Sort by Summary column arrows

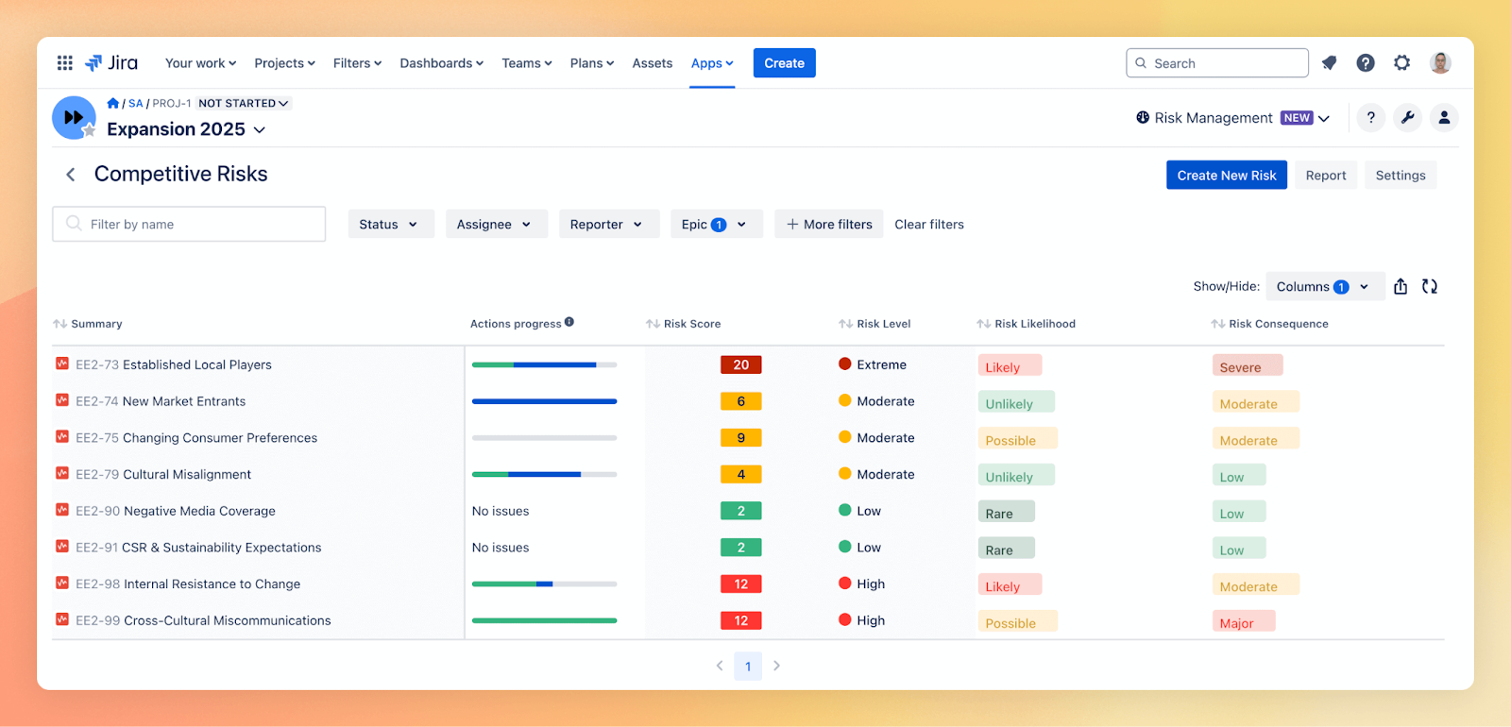(x=59, y=324)
